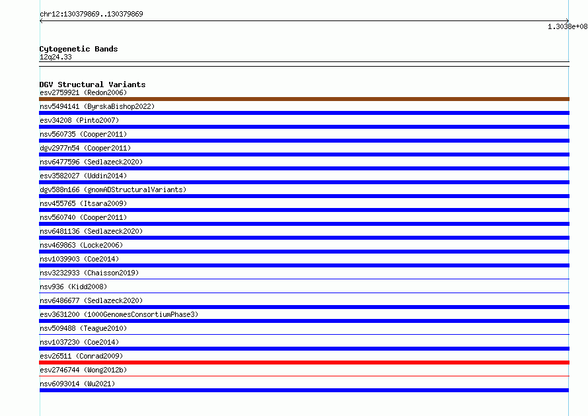
Task: Open variant nsv5494141 (ByrskaBishop2022)
Action: (97, 106)
